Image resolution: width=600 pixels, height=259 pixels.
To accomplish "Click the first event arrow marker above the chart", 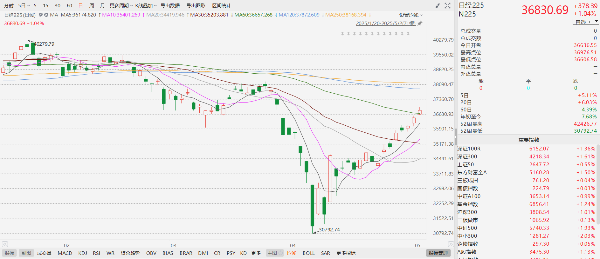I will coord(342,33).
